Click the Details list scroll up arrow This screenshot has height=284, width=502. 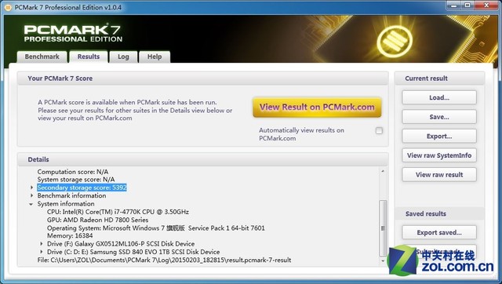(x=383, y=171)
